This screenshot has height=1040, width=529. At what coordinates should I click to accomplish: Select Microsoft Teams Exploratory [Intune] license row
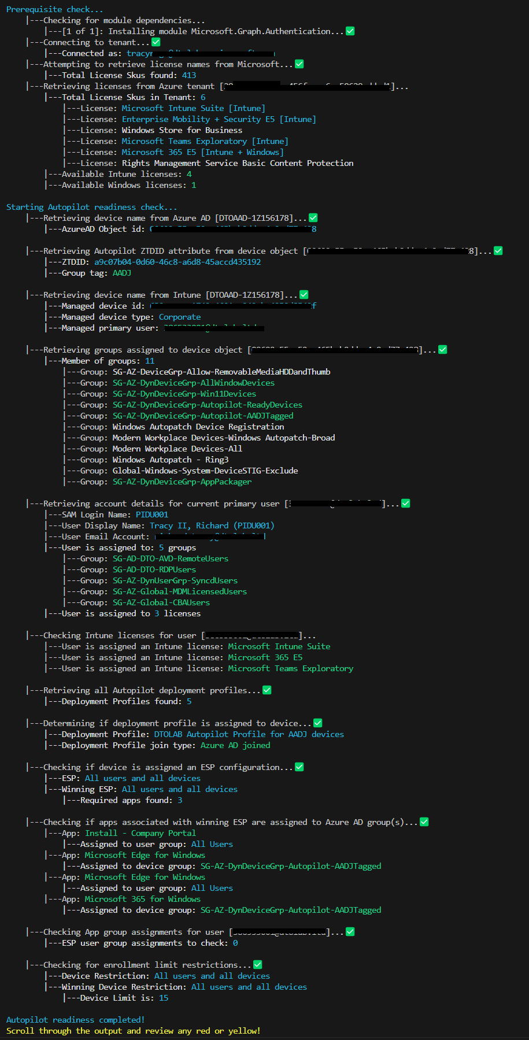click(205, 141)
